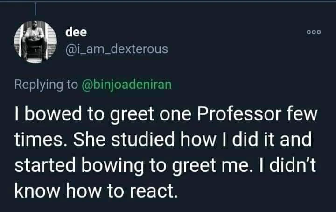Open the display name "dee"
The image size is (336, 212).
point(75,32)
